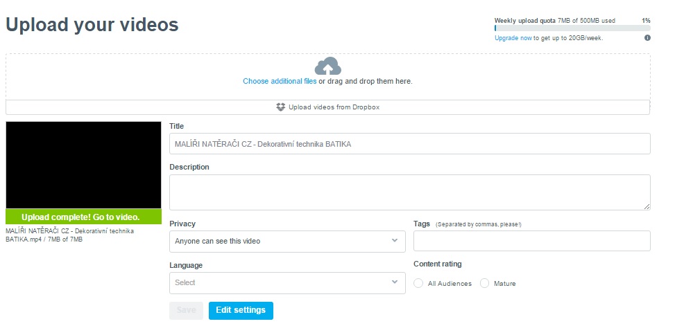This screenshot has height=326, width=684.
Task: Select the Mature content rating
Action: (485, 283)
